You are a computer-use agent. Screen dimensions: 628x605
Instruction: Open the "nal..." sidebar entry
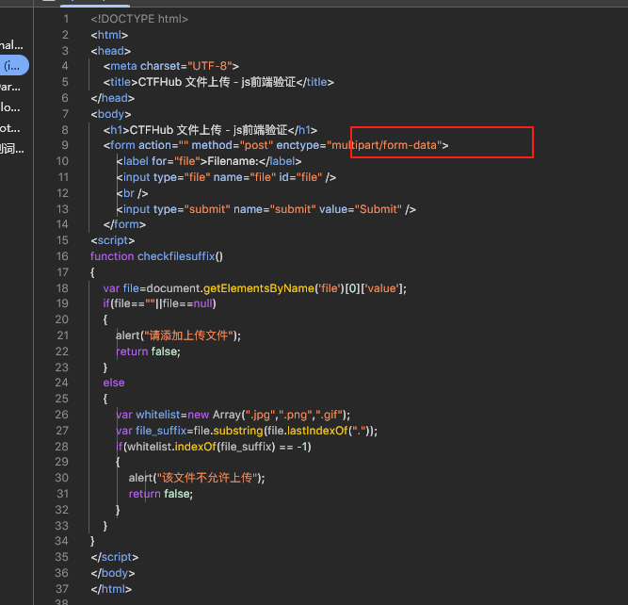11,44
